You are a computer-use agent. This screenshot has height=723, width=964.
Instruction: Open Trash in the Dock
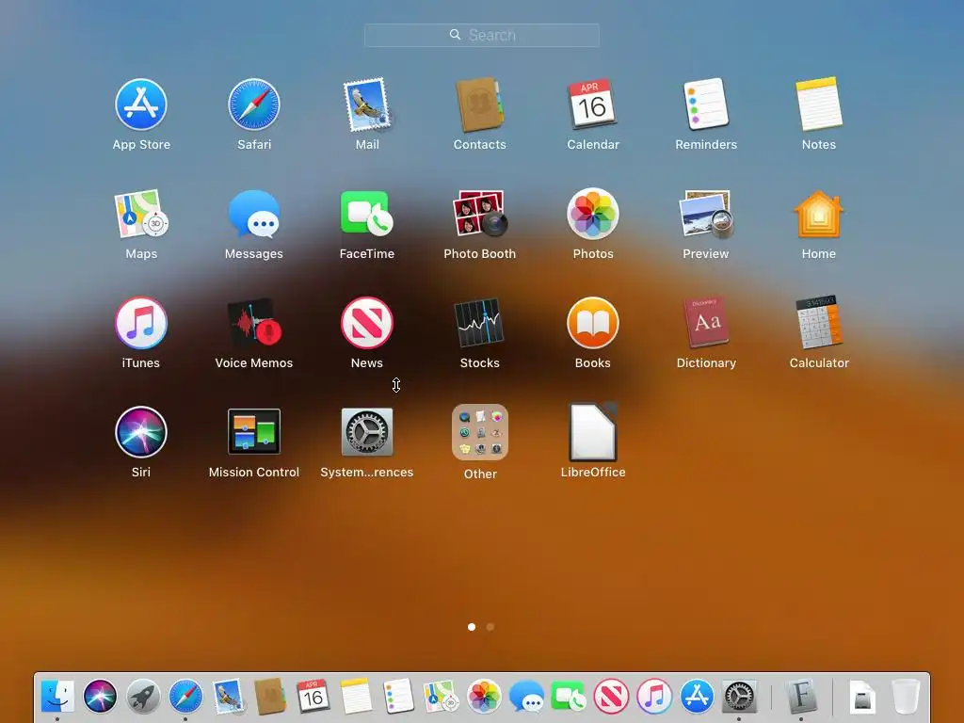(906, 697)
